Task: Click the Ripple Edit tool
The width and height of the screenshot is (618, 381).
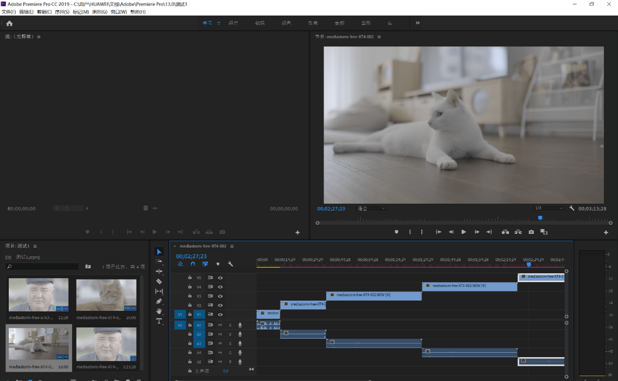Action: (159, 271)
